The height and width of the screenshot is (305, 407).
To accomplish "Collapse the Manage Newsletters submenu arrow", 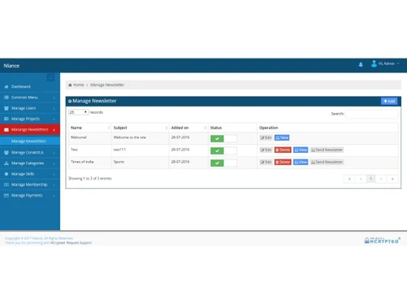I will click(54, 130).
